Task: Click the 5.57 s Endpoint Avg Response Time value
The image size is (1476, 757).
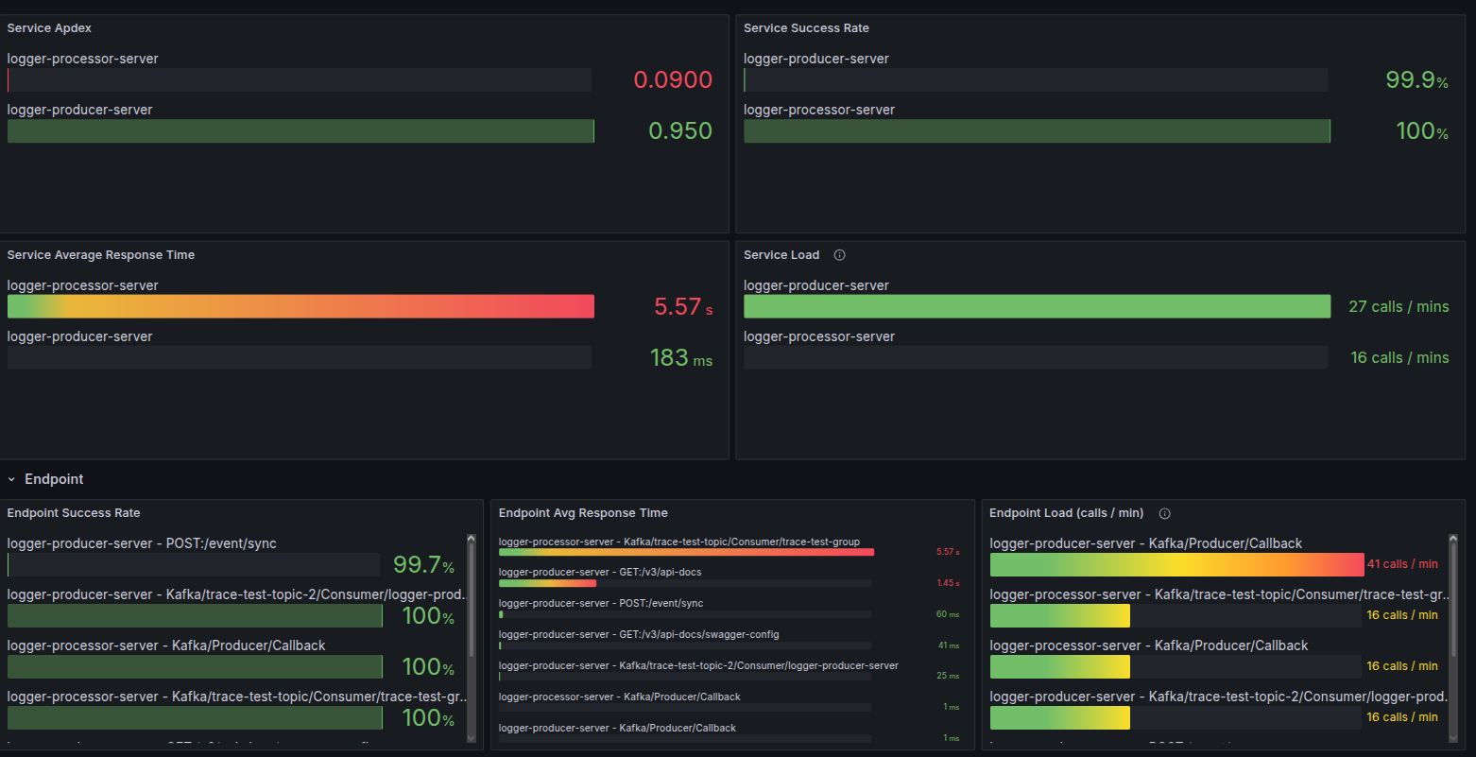Action: (x=948, y=552)
